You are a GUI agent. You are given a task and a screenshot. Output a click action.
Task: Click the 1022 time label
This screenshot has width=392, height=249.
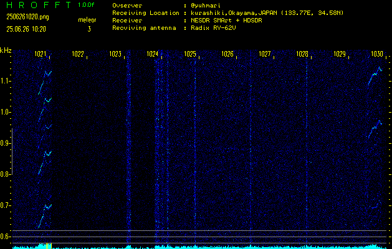coord(78,54)
